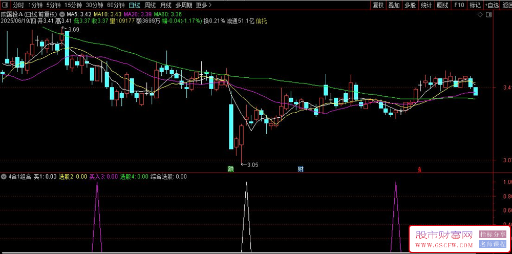Click the stock name 陕国投A title
This screenshot has height=254, width=512.
point(13,14)
